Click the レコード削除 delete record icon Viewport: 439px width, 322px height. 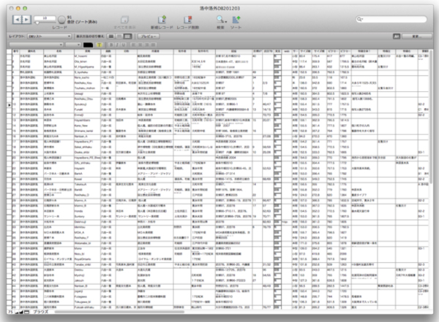187,20
